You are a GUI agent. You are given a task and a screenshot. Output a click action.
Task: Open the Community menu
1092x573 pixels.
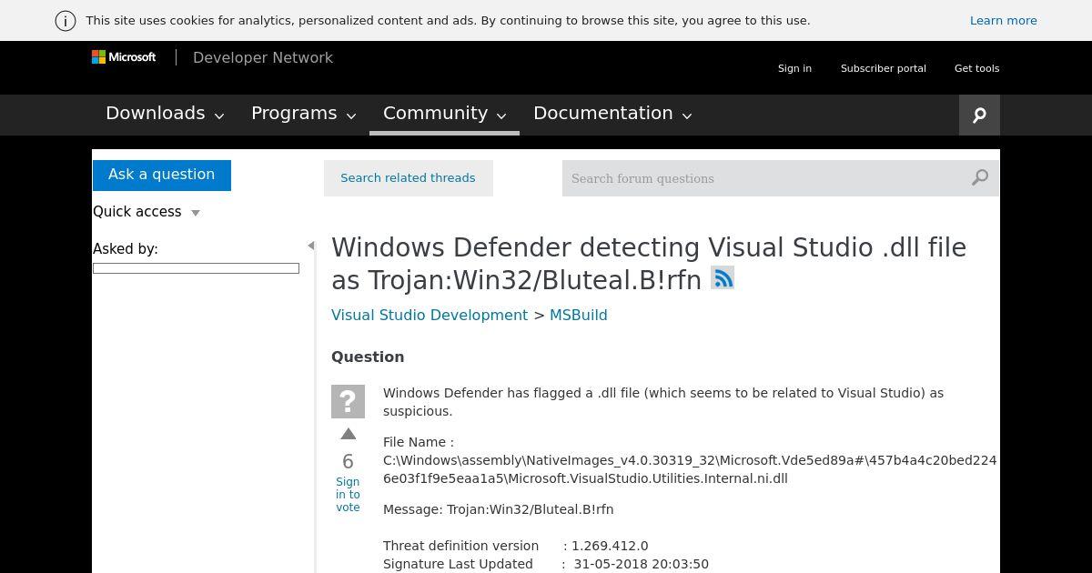pos(444,114)
